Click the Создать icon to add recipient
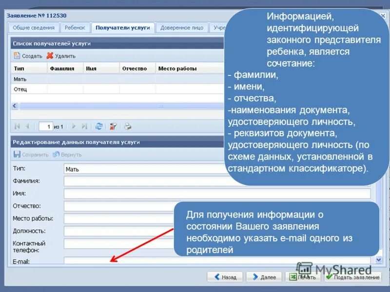Screen dimensions: 390x292 (17, 55)
